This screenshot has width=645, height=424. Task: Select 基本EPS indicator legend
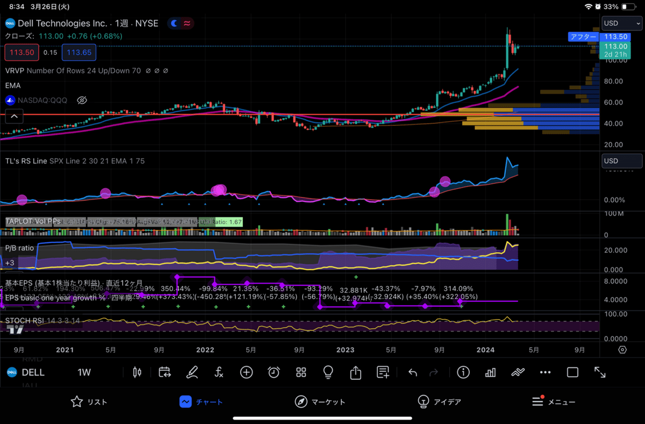(x=74, y=283)
